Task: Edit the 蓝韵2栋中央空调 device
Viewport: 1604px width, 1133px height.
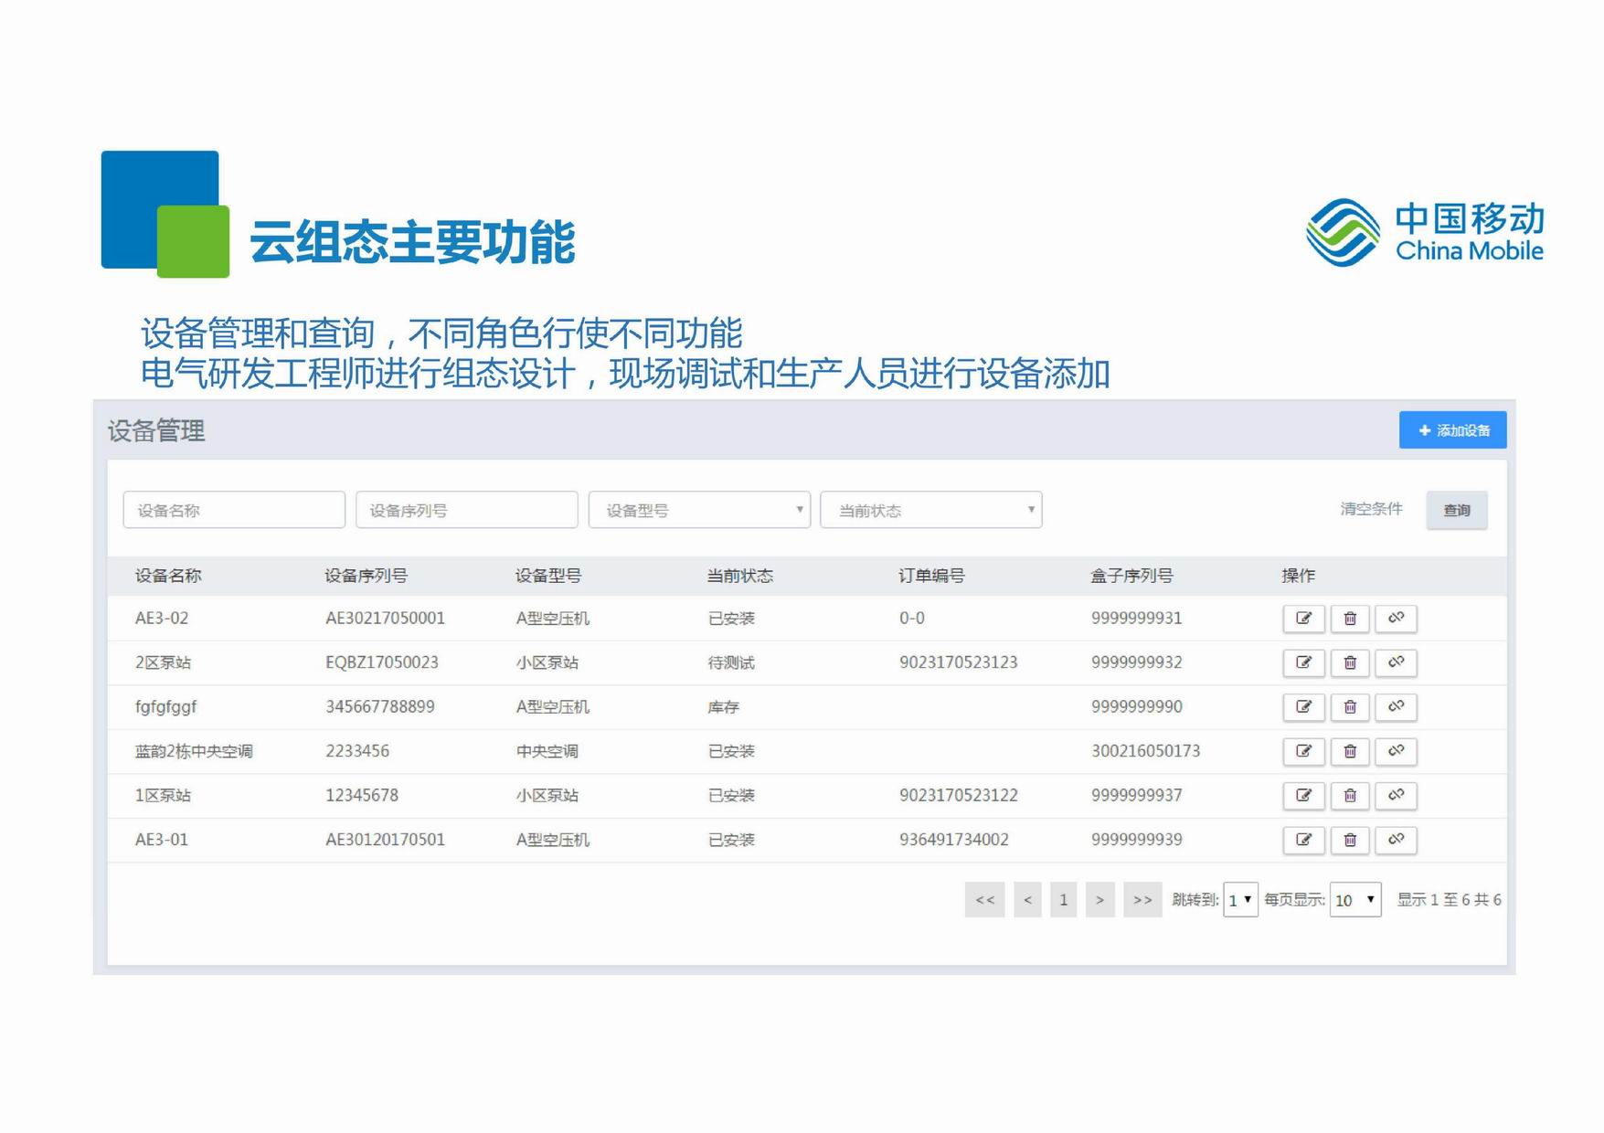Action: point(1303,751)
